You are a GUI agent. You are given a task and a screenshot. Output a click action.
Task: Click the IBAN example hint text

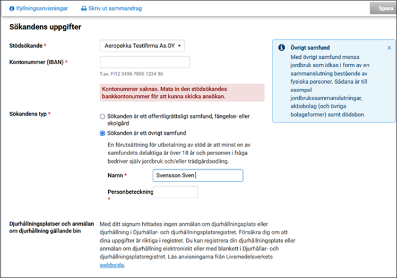[x=131, y=74]
